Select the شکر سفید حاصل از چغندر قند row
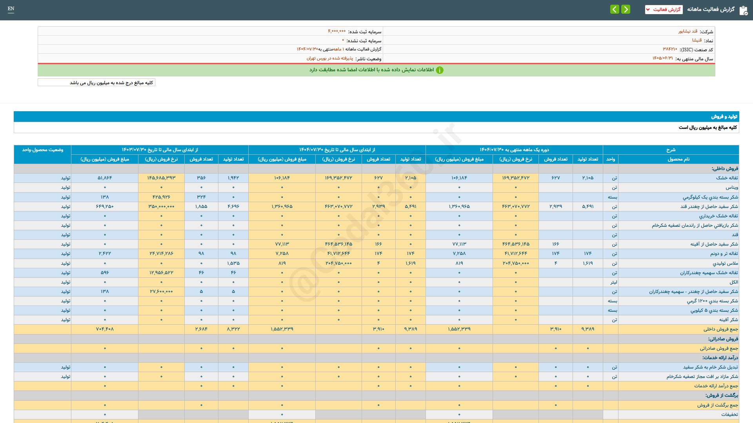This screenshot has height=423, width=753. pos(709,206)
